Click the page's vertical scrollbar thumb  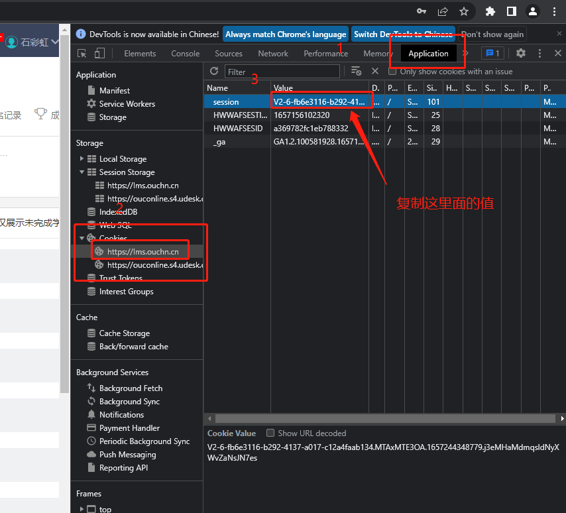pos(64,213)
